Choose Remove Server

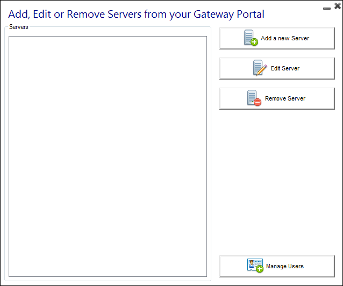(277, 99)
